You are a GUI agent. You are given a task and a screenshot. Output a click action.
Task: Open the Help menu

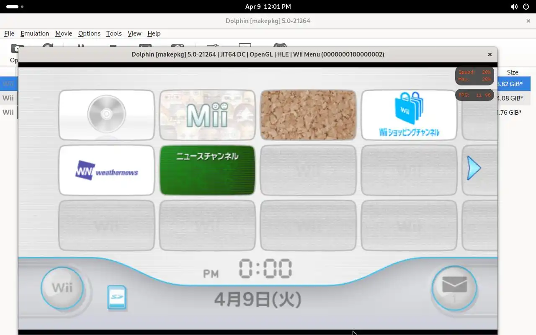[x=154, y=33]
